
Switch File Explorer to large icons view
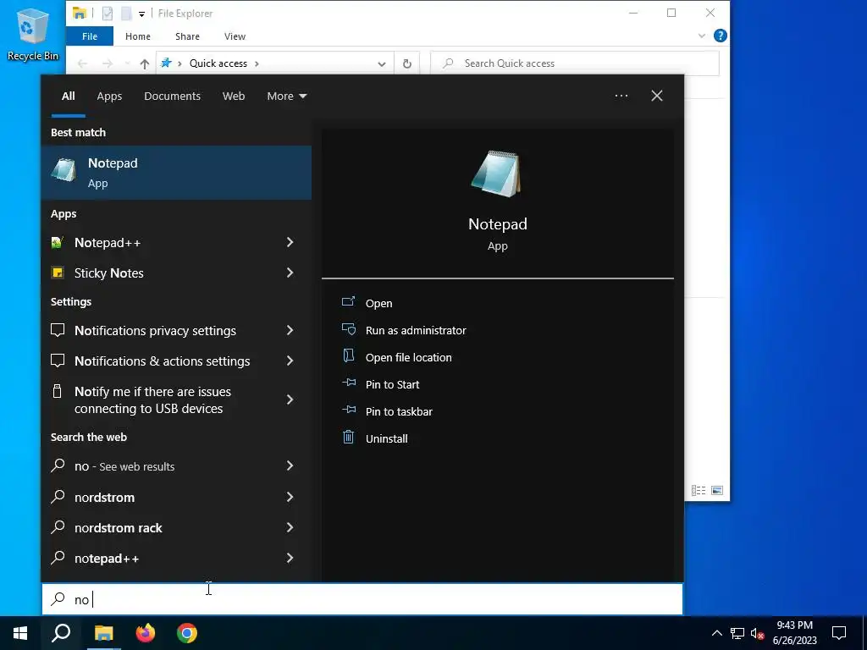[x=717, y=490]
